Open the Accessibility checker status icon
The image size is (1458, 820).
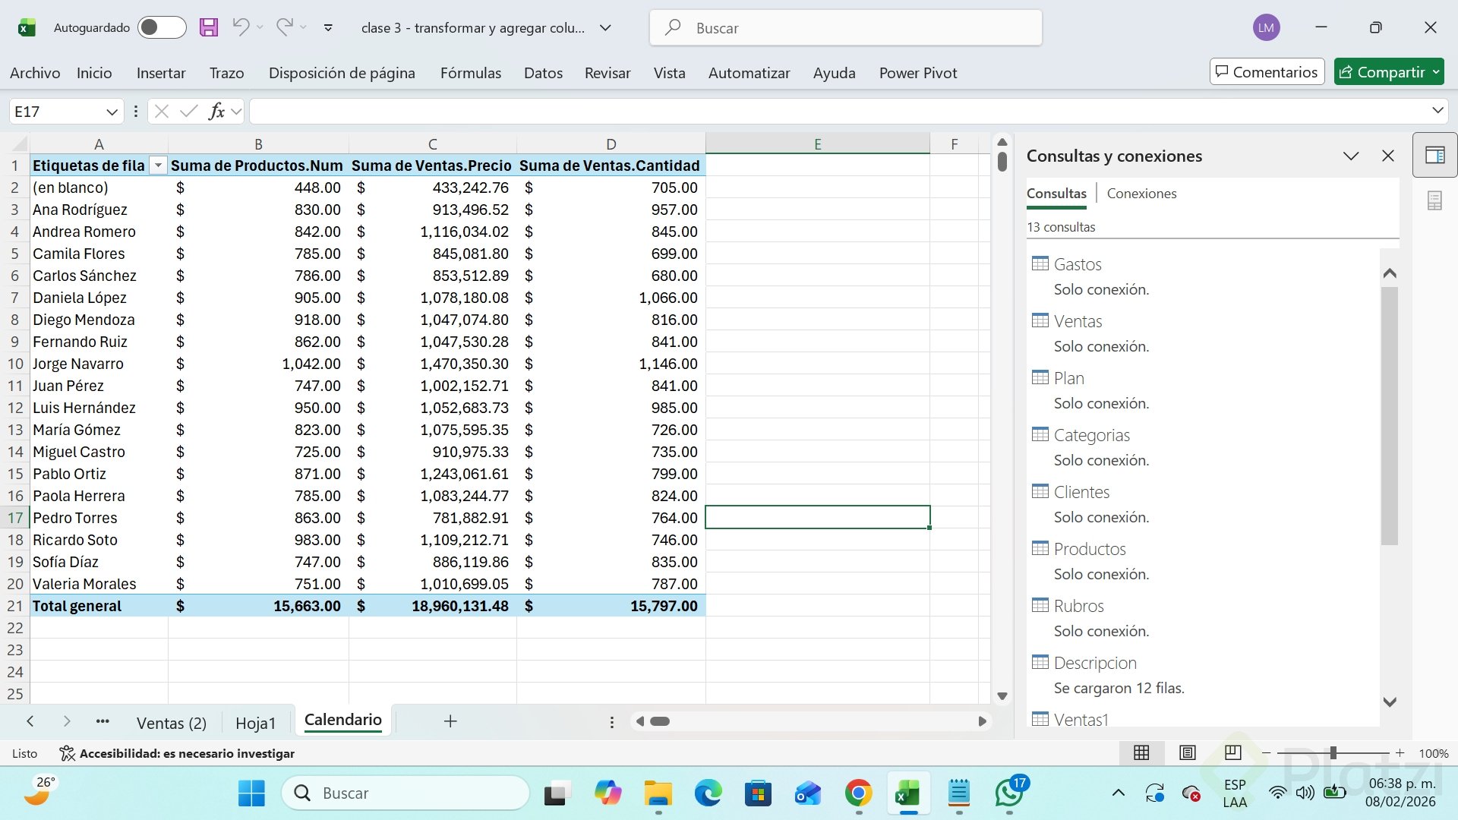68,753
